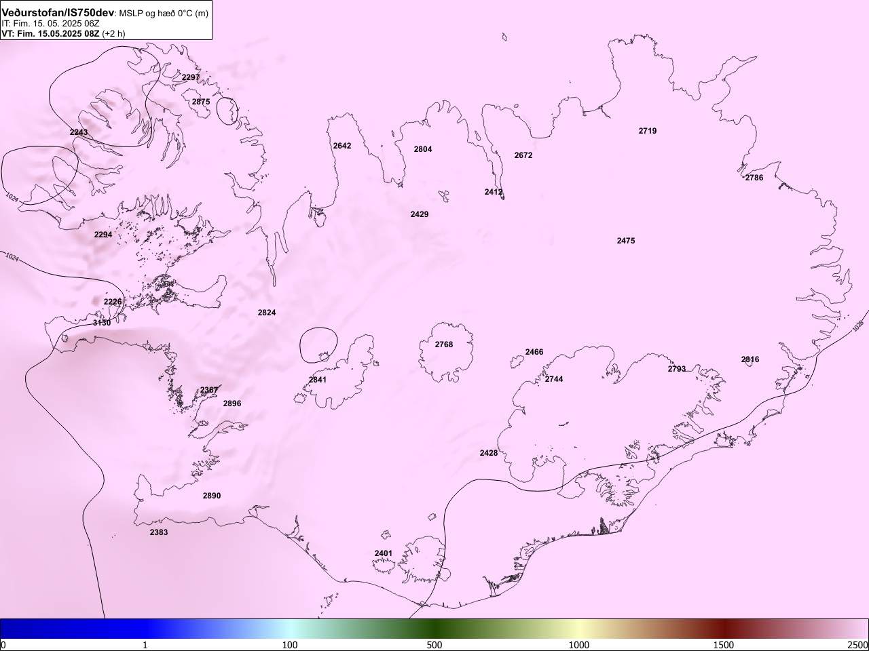
Task: Click the color scale label 1500
Action: 724,644
